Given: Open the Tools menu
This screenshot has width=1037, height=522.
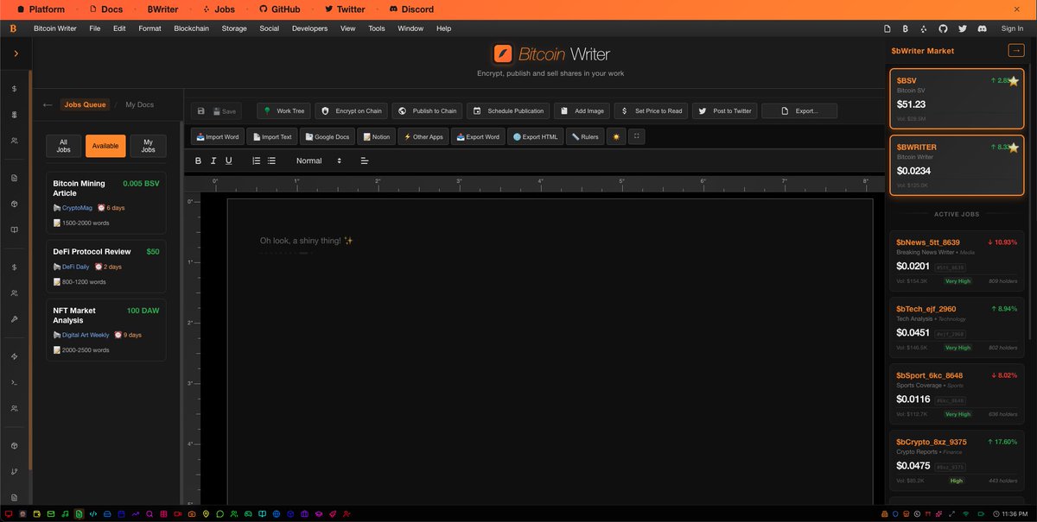Looking at the screenshot, I should [377, 28].
